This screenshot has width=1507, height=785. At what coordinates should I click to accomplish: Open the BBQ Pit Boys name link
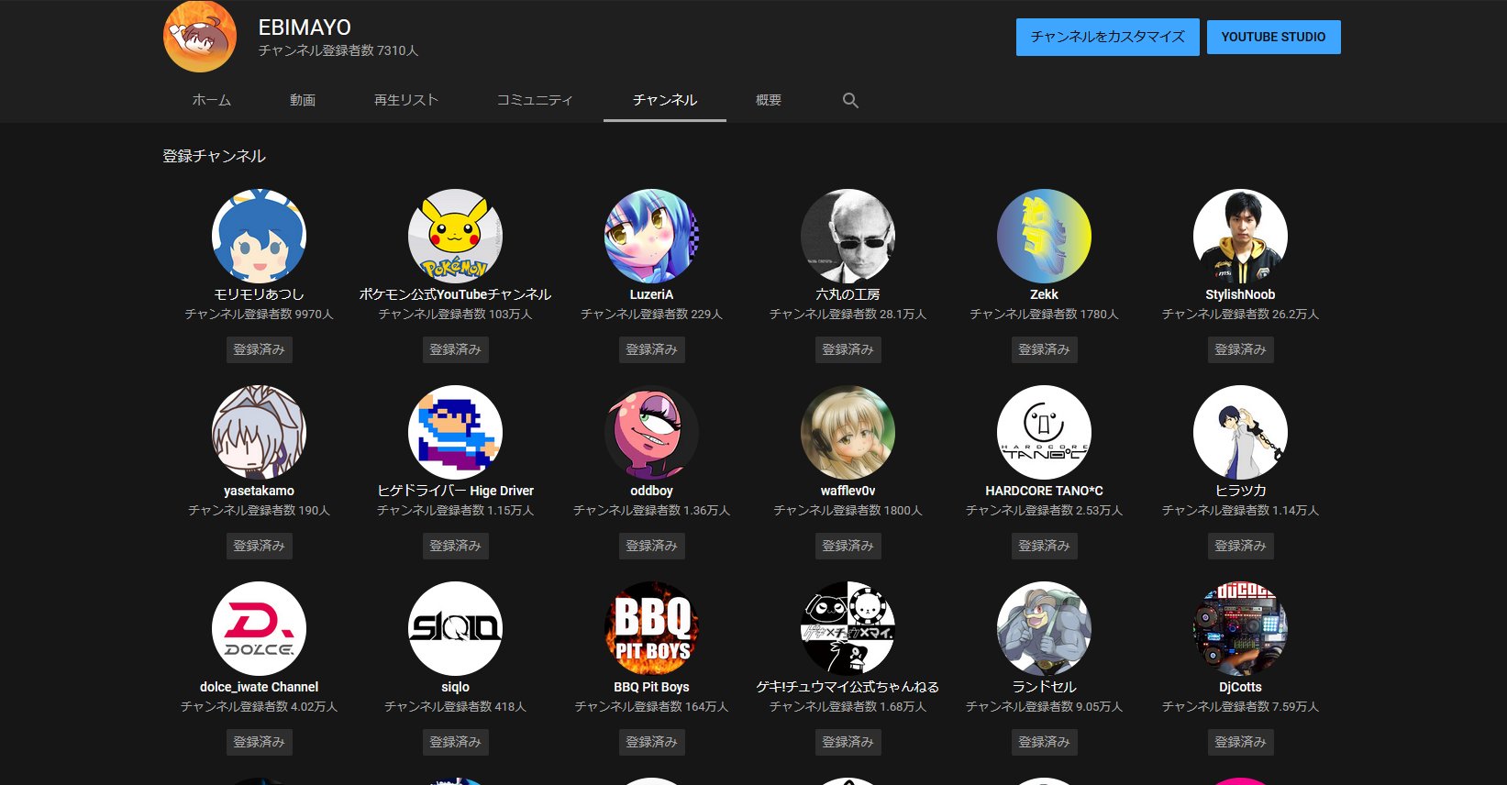point(651,687)
